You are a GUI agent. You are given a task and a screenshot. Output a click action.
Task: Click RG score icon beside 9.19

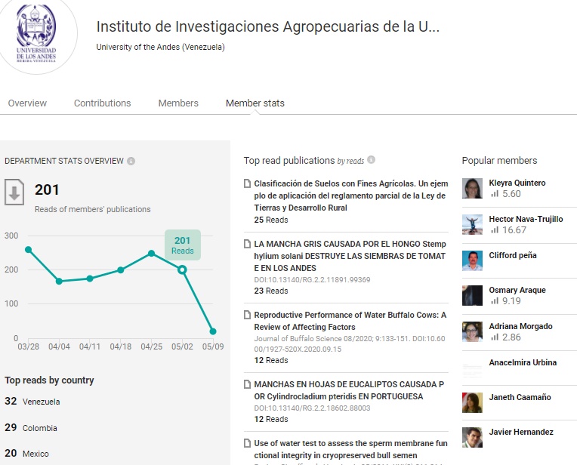point(495,300)
